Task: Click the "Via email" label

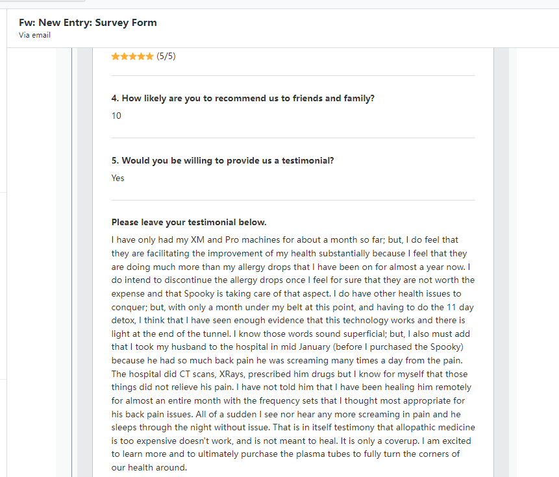Action: tap(34, 35)
